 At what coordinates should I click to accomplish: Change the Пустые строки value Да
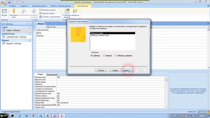pos(111,96)
